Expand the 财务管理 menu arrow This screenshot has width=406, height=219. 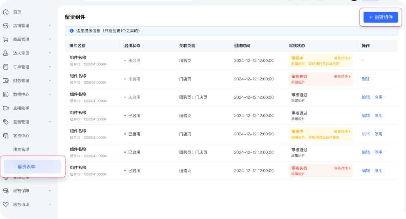point(50,80)
